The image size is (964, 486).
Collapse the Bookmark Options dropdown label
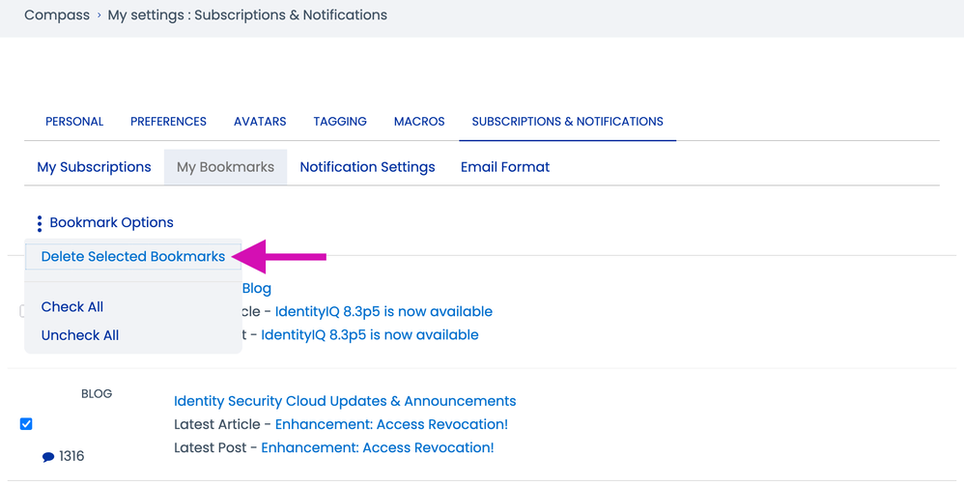(111, 222)
